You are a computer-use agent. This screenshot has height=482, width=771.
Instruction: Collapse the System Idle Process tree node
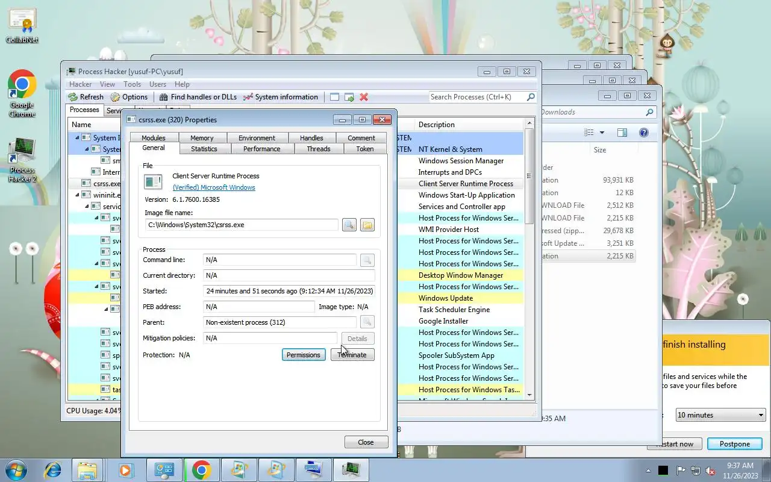77,137
